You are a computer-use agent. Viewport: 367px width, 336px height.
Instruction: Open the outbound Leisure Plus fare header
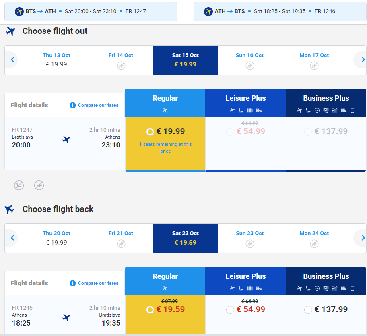(x=245, y=103)
